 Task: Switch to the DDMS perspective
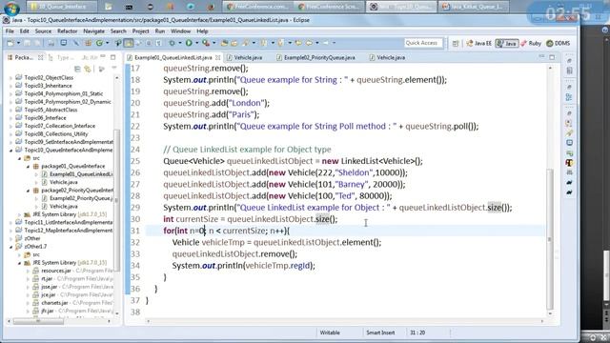[x=559, y=43]
